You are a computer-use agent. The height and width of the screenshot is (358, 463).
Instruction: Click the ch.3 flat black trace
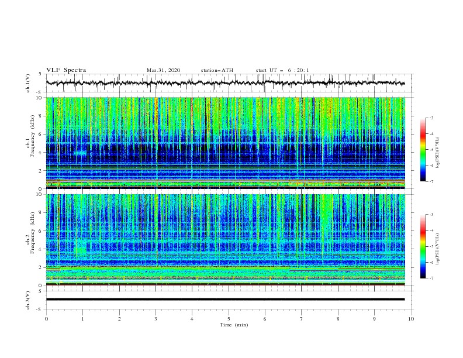[226, 300]
